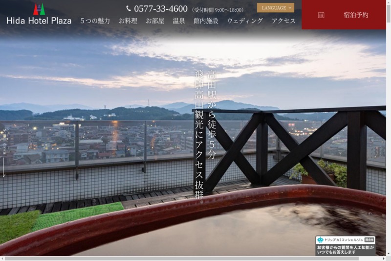391x261 pixels.
Task: Open the ウェディング page
Action: pyautogui.click(x=245, y=21)
